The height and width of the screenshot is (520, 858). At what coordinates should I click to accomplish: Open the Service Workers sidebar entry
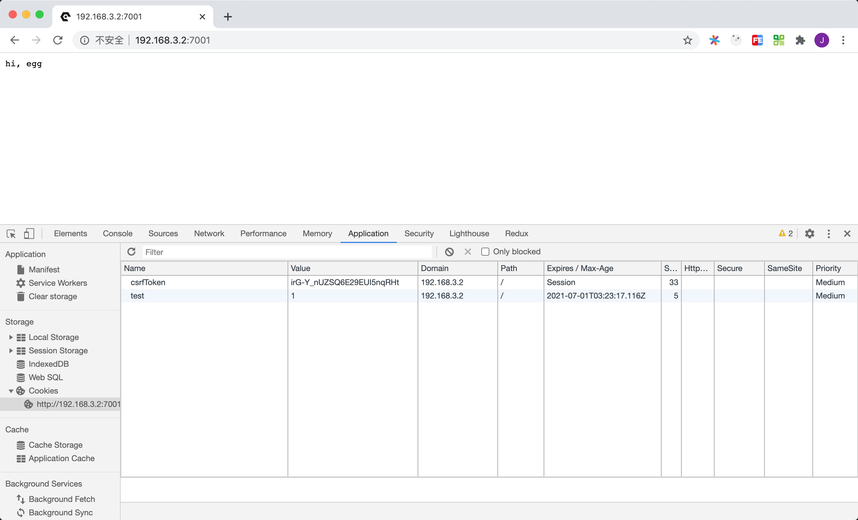coord(57,283)
